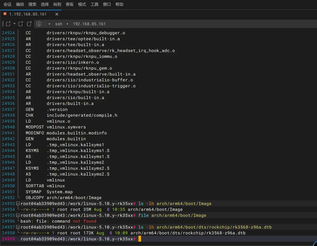Screen dimensions: 317x246
Task: Click MODPOST label on line 24940
Action: (x=35, y=127)
